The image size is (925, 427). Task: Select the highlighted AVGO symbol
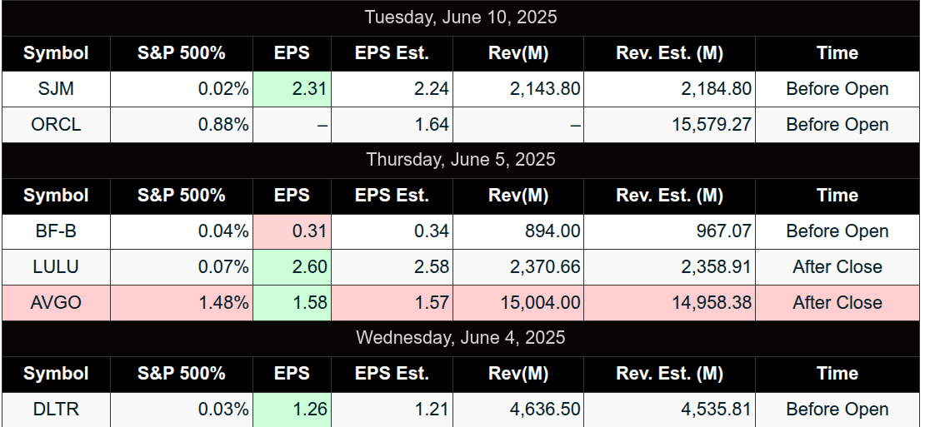click(56, 303)
